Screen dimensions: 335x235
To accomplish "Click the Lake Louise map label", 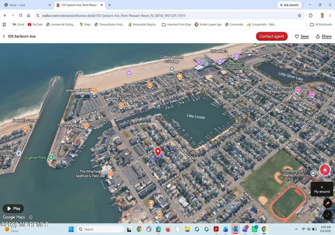I will (x=196, y=116).
